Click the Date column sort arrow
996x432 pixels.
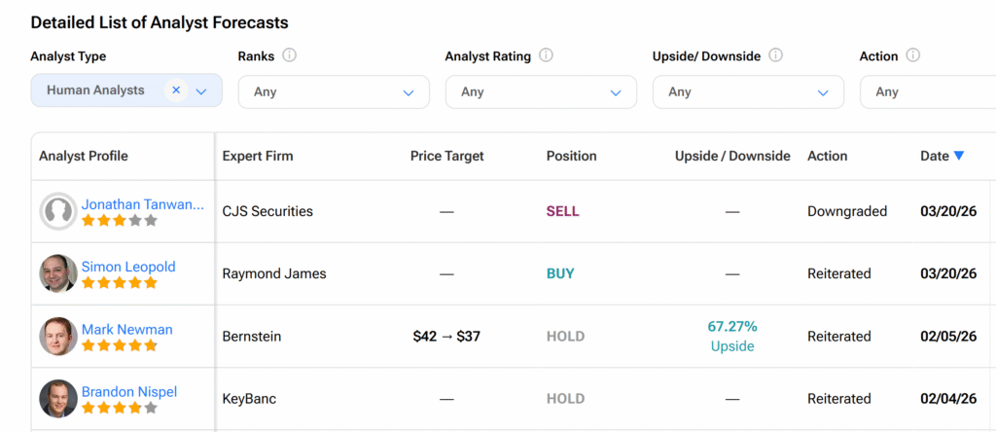(x=959, y=156)
